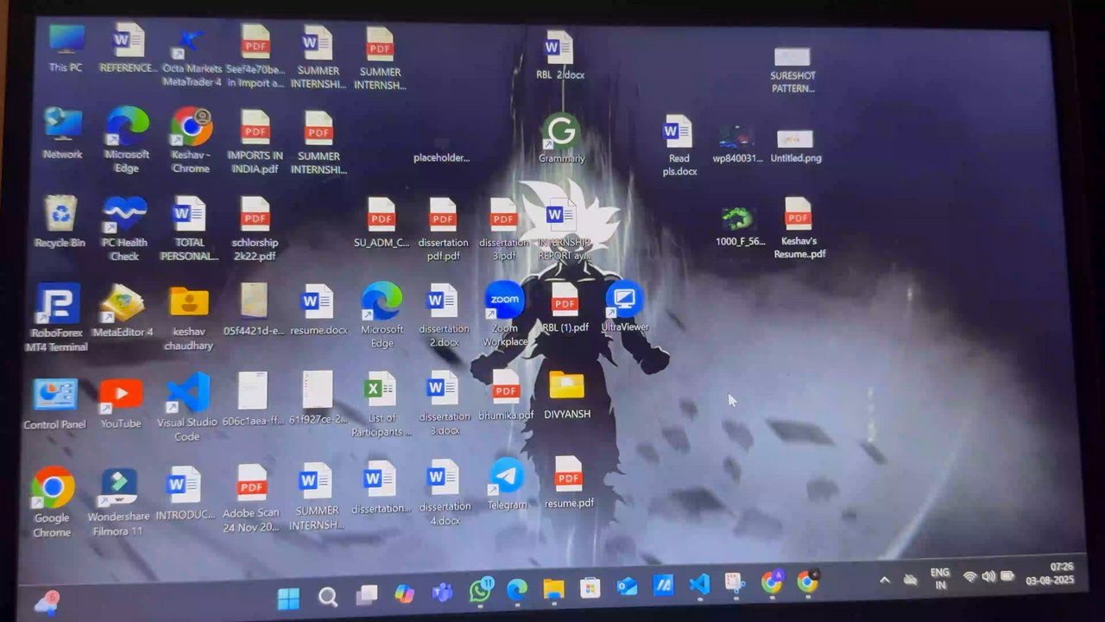Open the YouTube desktop shortcut

pos(121,403)
